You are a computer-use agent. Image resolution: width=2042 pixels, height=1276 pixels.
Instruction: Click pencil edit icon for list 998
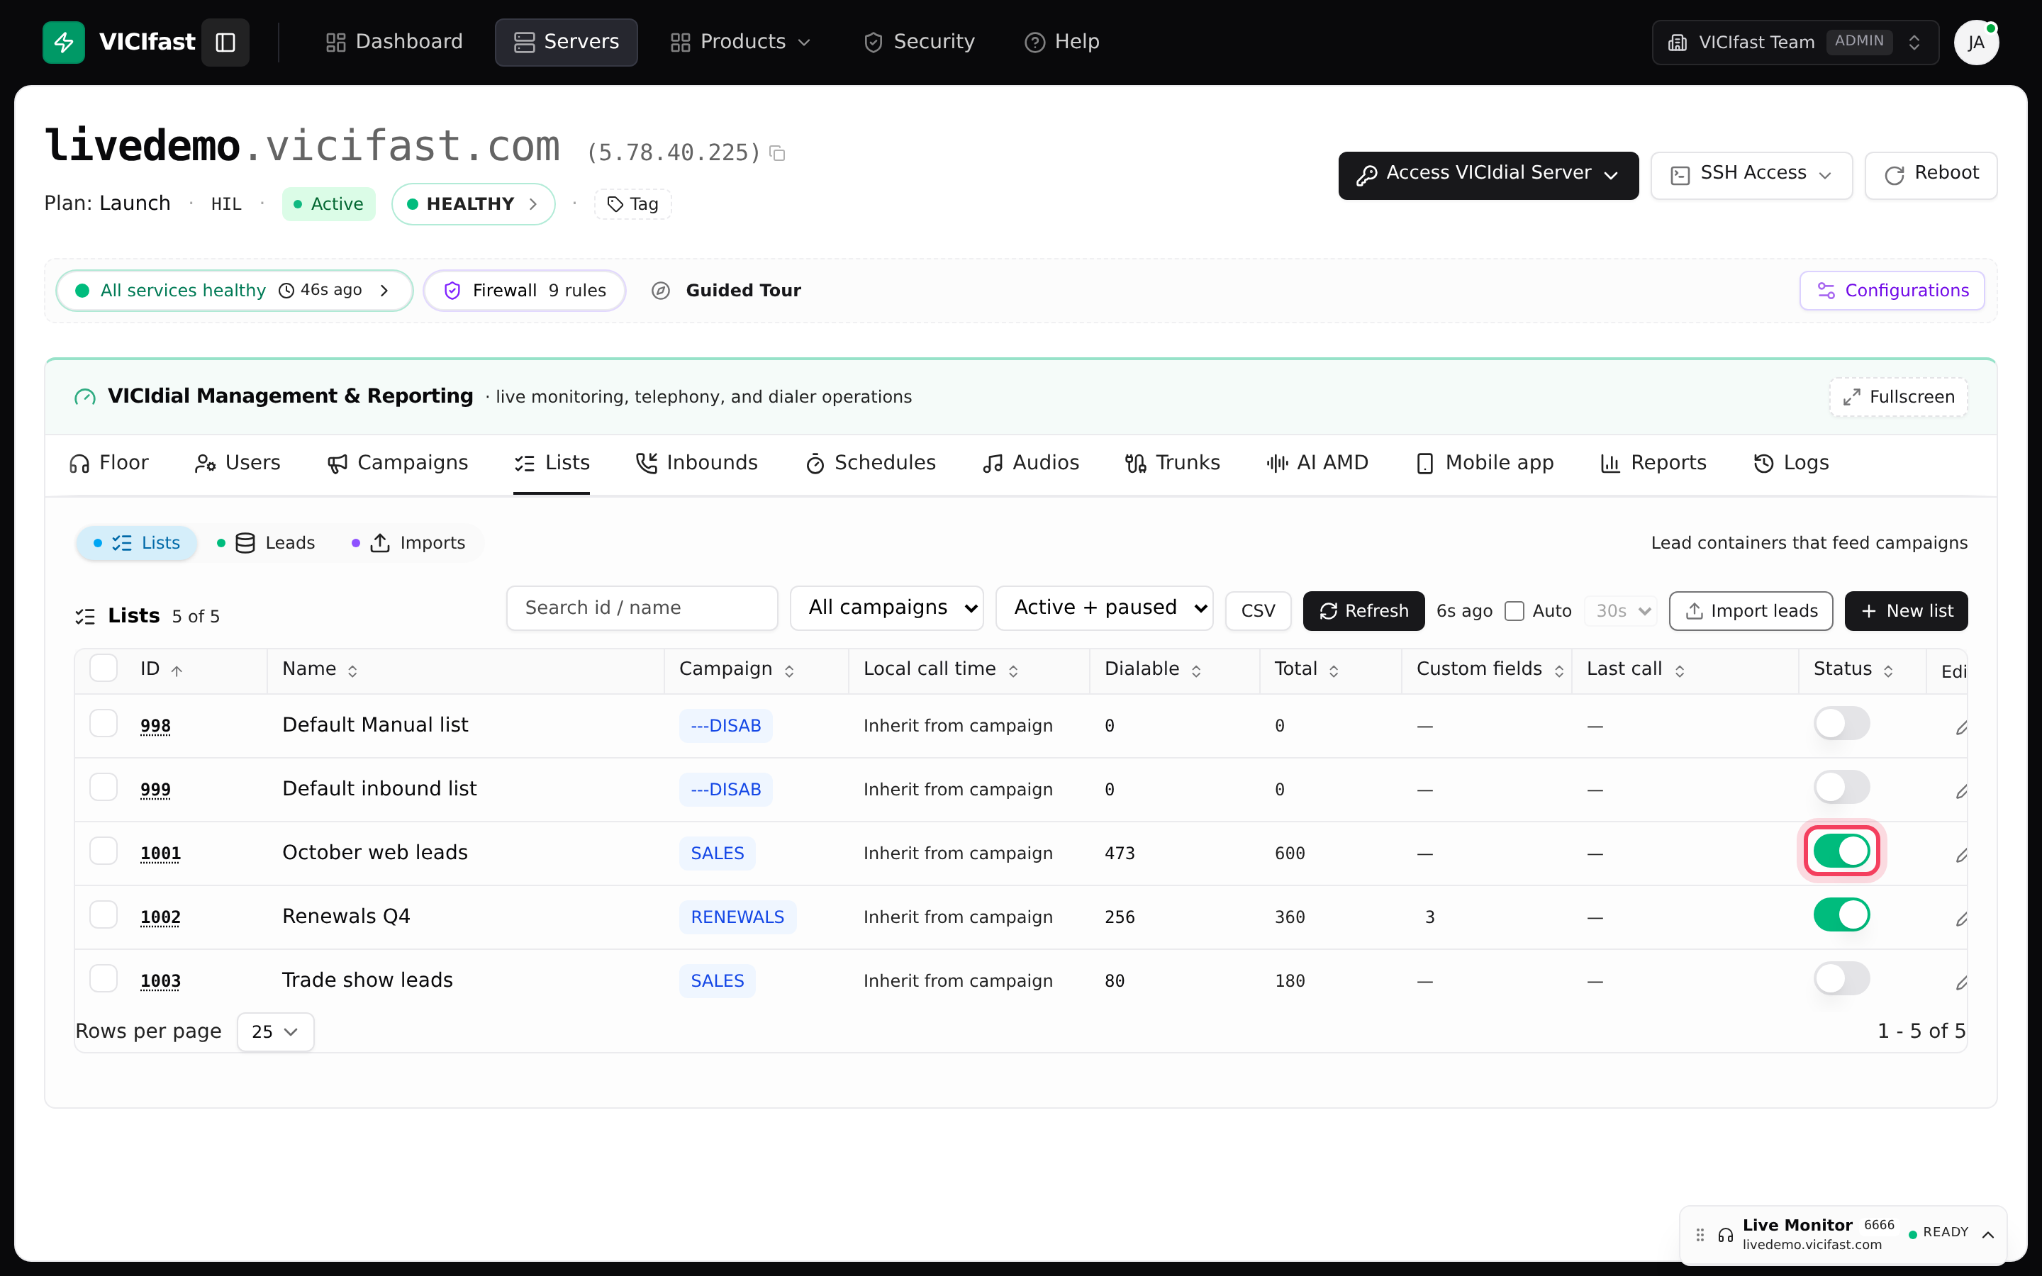[1961, 727]
